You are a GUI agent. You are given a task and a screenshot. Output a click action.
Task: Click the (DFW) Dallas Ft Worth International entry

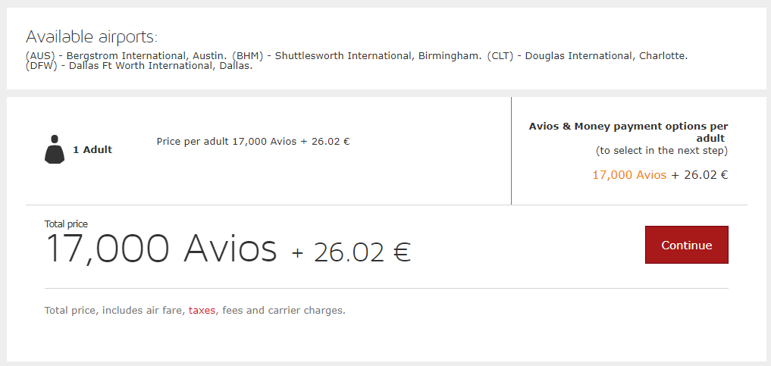click(x=139, y=65)
